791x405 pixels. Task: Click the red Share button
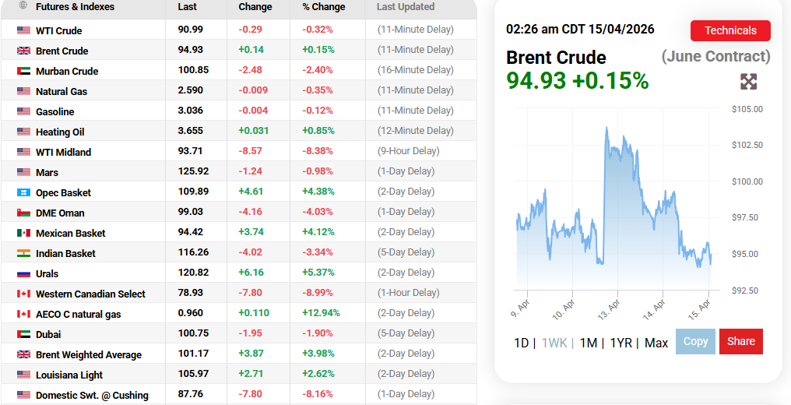point(741,341)
